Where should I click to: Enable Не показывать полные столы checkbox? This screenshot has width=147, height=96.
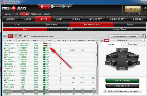coord(28,36)
